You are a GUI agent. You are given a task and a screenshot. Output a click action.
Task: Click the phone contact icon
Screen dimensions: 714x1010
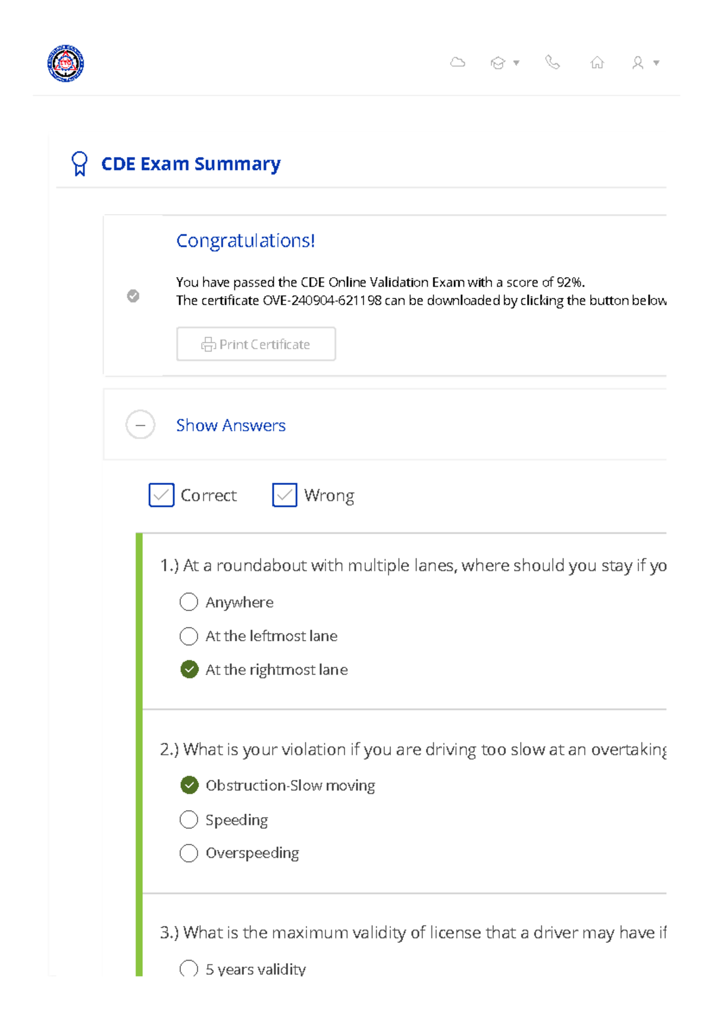coord(553,62)
